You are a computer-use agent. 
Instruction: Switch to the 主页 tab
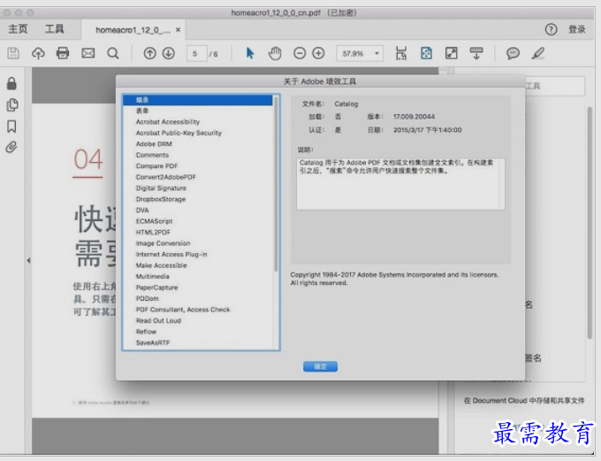tap(18, 29)
